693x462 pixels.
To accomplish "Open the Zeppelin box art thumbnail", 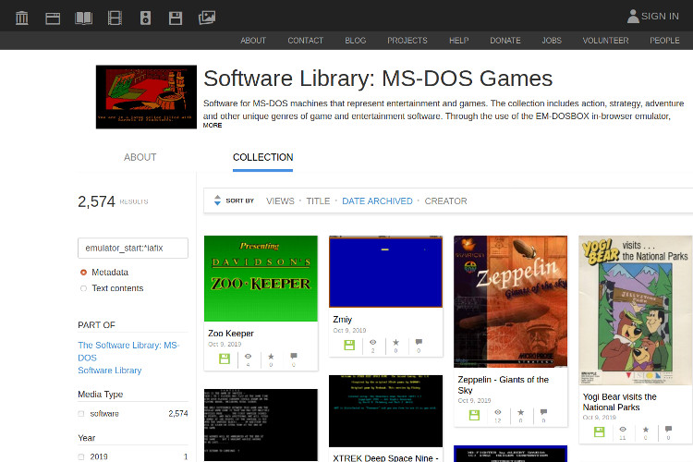I will click(x=510, y=301).
